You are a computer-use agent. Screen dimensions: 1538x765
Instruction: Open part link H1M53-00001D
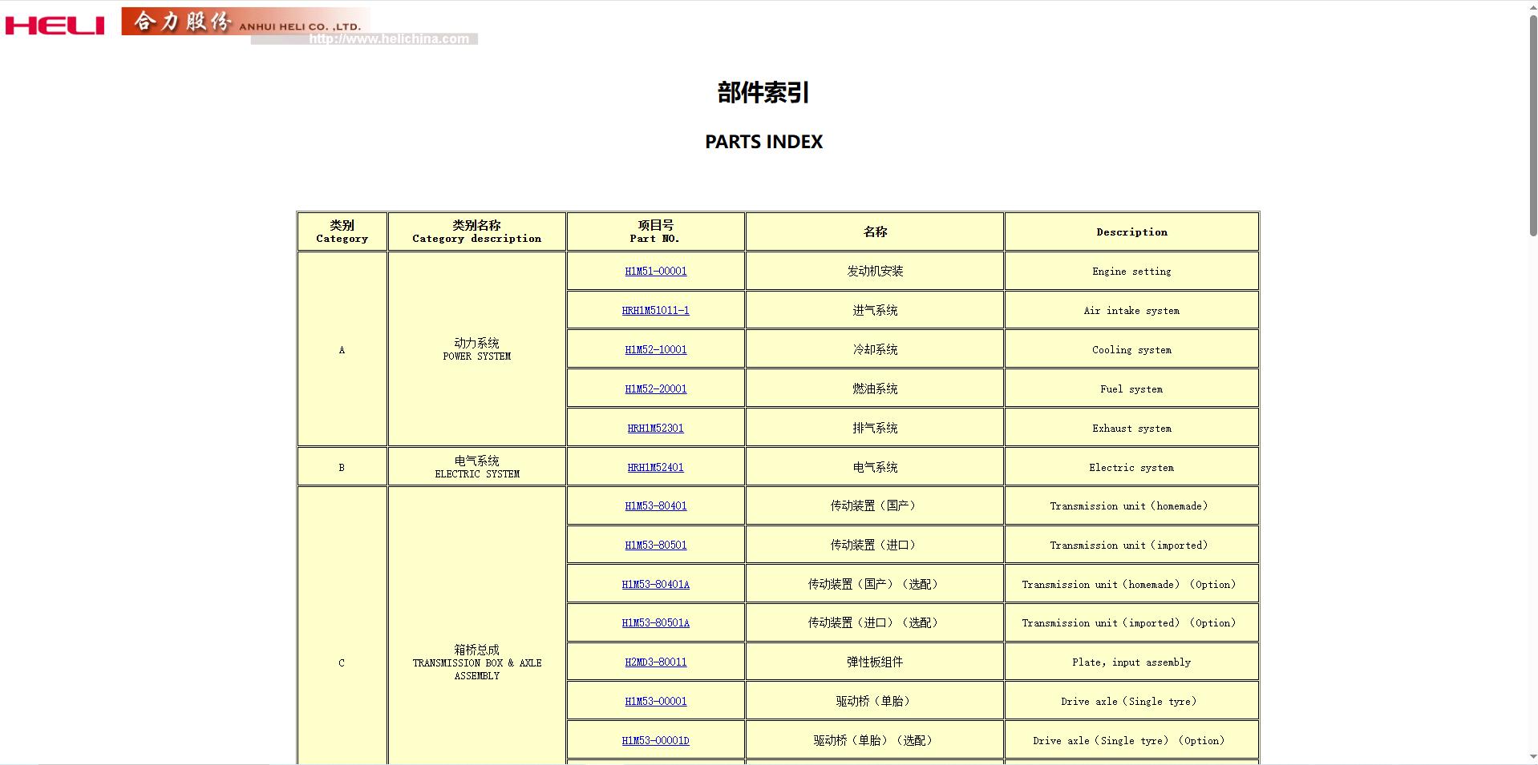coord(655,741)
